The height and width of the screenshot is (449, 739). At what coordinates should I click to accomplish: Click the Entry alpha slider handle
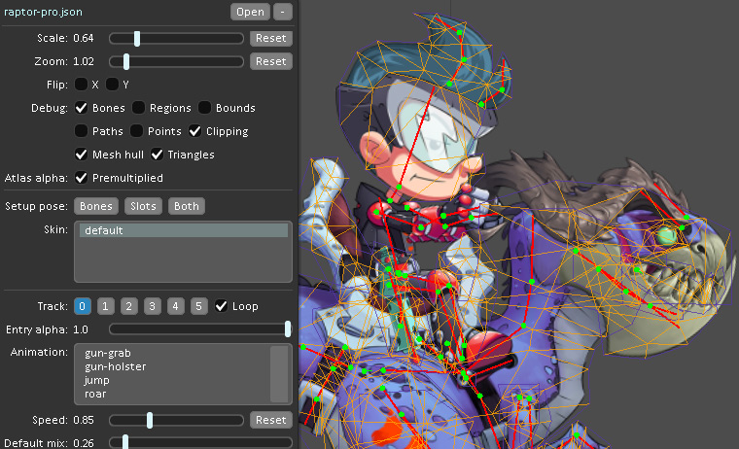point(288,329)
